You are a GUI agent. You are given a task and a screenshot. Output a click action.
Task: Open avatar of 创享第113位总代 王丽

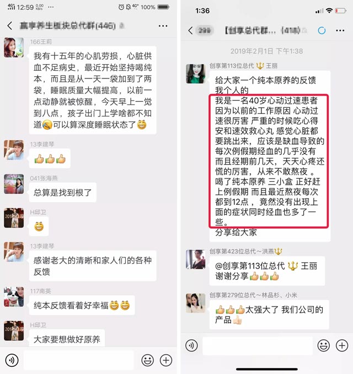(196, 73)
